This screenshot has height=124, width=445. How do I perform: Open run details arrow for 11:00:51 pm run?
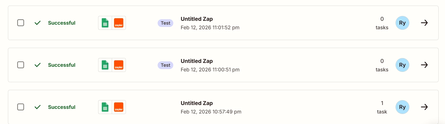coord(424,65)
